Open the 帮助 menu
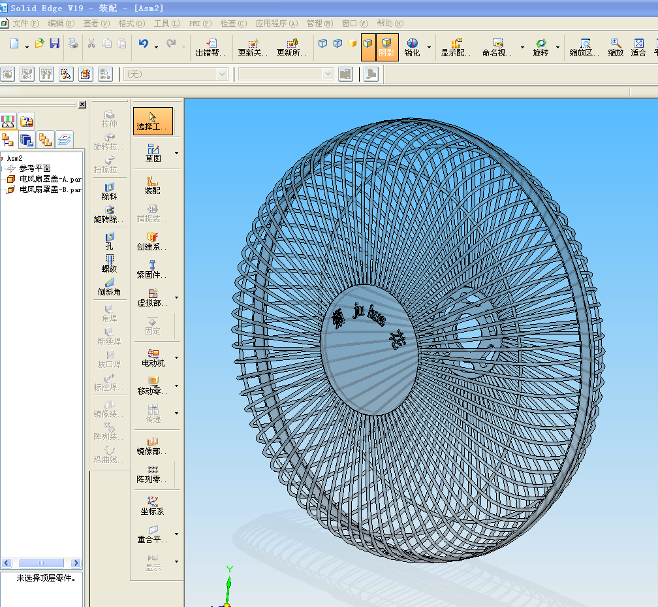 pyautogui.click(x=390, y=24)
